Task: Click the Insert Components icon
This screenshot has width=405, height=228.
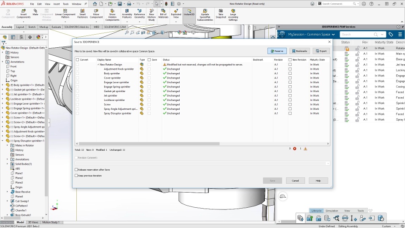Action: click(24, 11)
